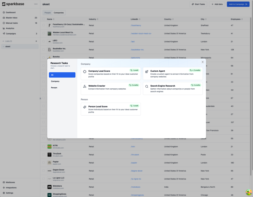This screenshot has width=253, height=197.
Task: Click the Mokobara company logo
Action: (49, 187)
